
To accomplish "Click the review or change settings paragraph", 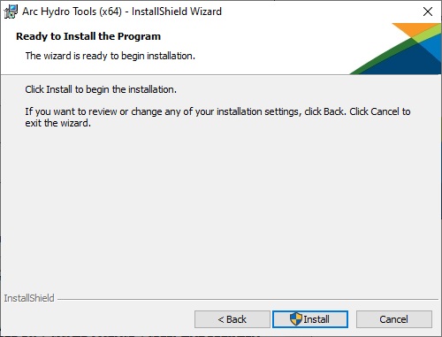I will click(217, 118).
